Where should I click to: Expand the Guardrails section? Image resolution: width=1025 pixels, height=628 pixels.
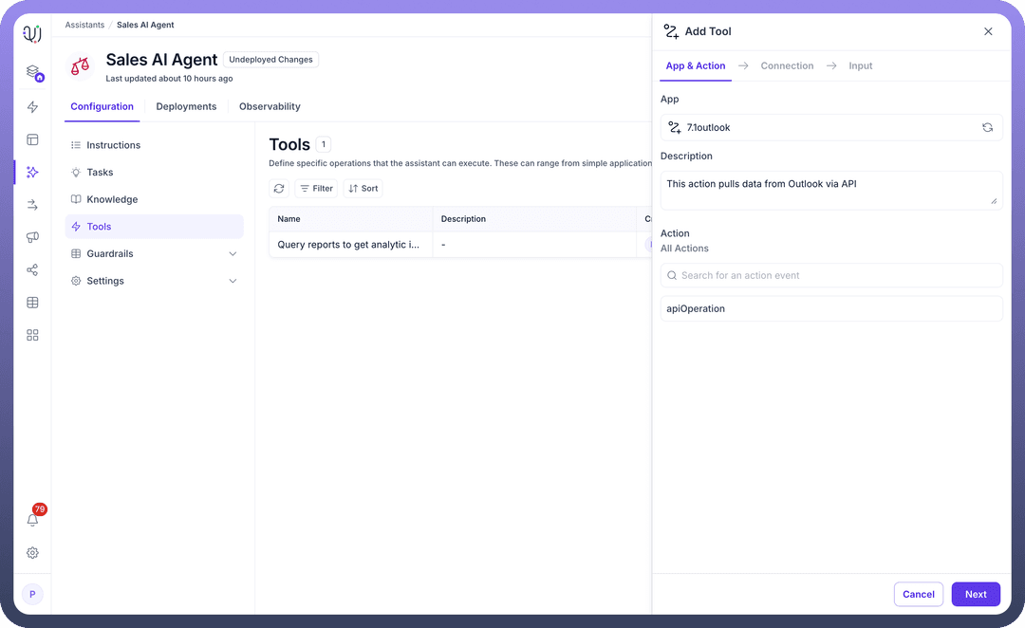click(x=233, y=254)
